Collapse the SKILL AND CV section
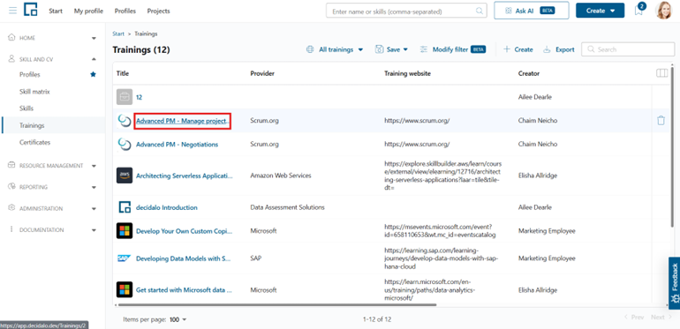680x329 pixels. tap(94, 59)
